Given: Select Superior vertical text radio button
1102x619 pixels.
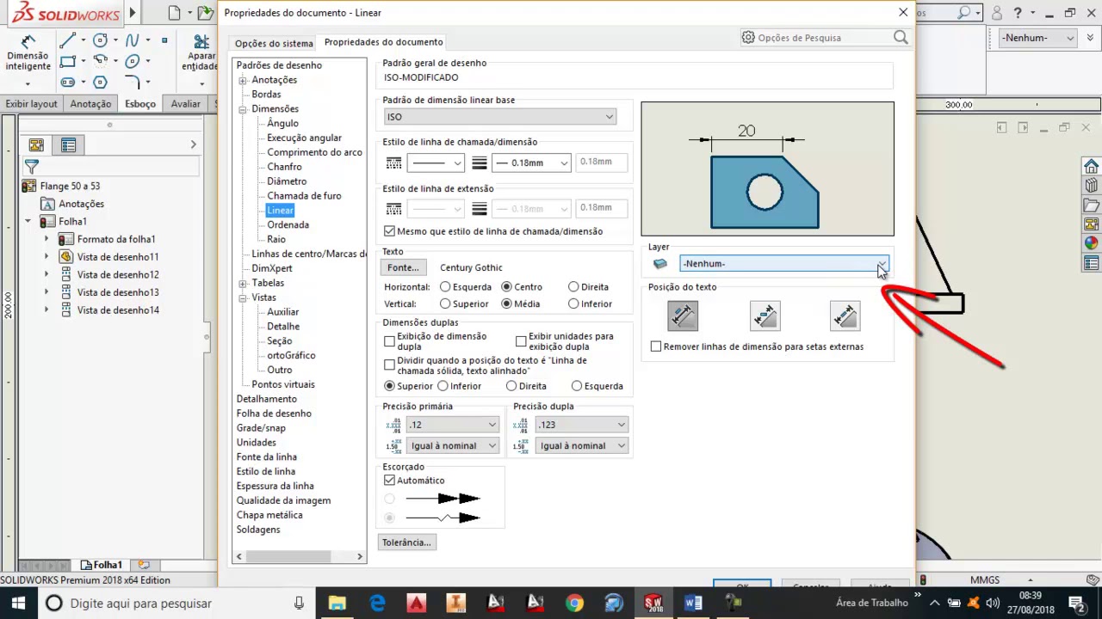Looking at the screenshot, I should click(x=445, y=304).
